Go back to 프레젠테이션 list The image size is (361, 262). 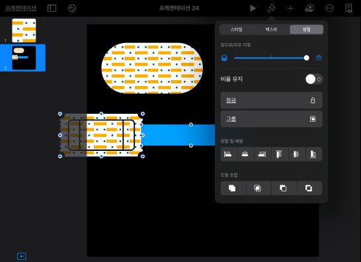[x=20, y=9]
